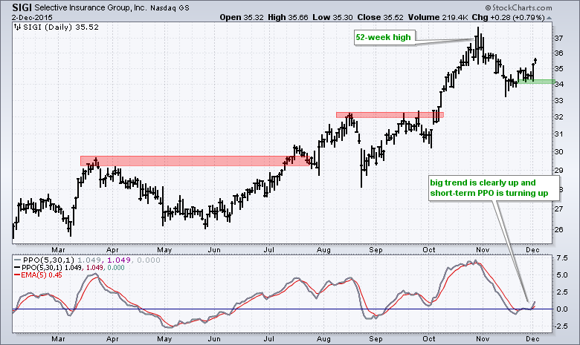Click the red EMA(5) 0.45 legend

[38, 275]
